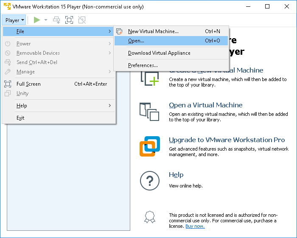
Task: Minimize the VMware Player window
Action: click(248, 6)
